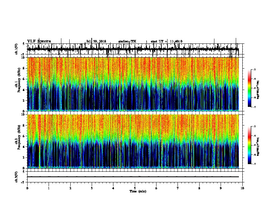Click the "6" kHz tick of ch.2 spectrogram
Viewport: 273px width, 211px height.
(24, 136)
